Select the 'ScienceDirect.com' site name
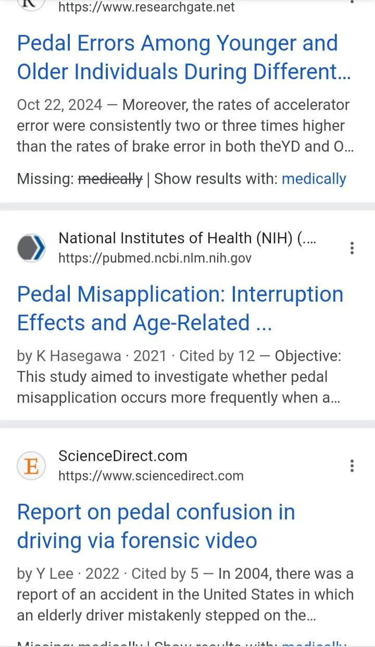375x647 pixels. pyautogui.click(x=123, y=456)
